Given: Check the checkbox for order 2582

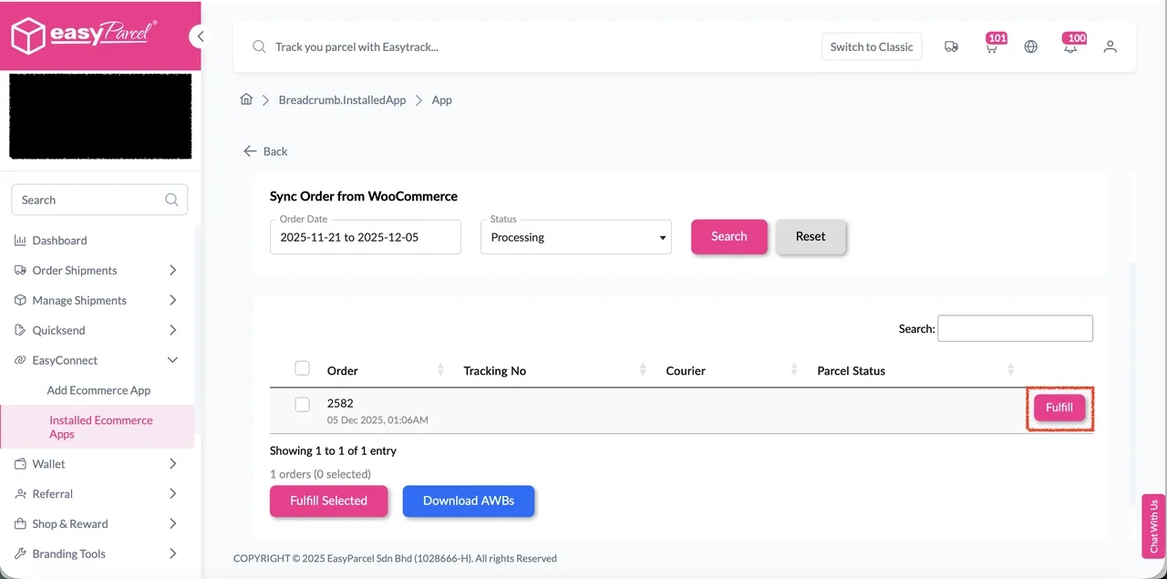Looking at the screenshot, I should (302, 405).
